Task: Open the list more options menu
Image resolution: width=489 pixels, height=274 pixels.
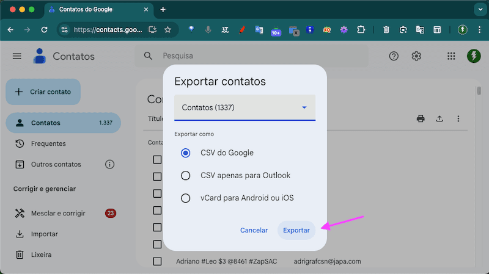Action: 458,118
